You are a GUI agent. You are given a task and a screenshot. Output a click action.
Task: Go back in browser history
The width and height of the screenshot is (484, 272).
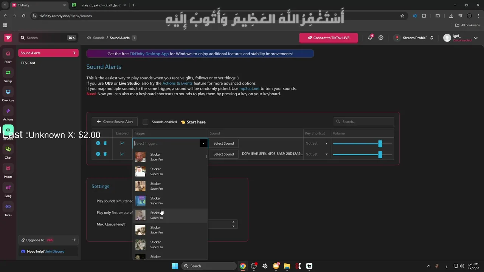[5, 16]
